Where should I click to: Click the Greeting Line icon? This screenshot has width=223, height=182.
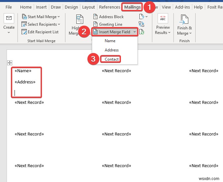point(95,24)
